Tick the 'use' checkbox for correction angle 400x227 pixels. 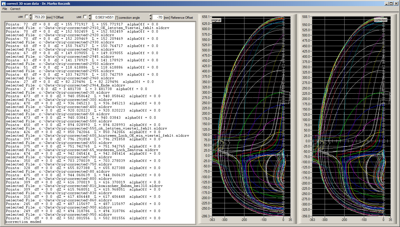85,17
